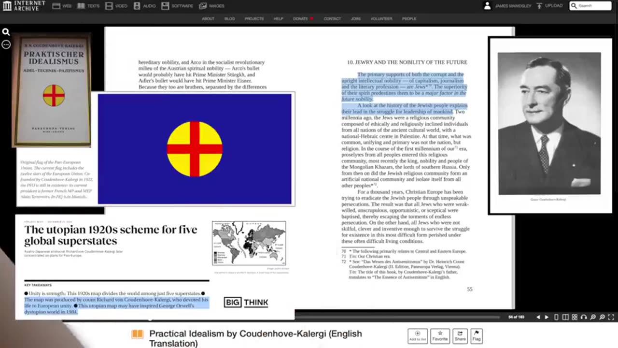618x348 pixels.
Task: Open the Web section icon
Action: (56, 6)
